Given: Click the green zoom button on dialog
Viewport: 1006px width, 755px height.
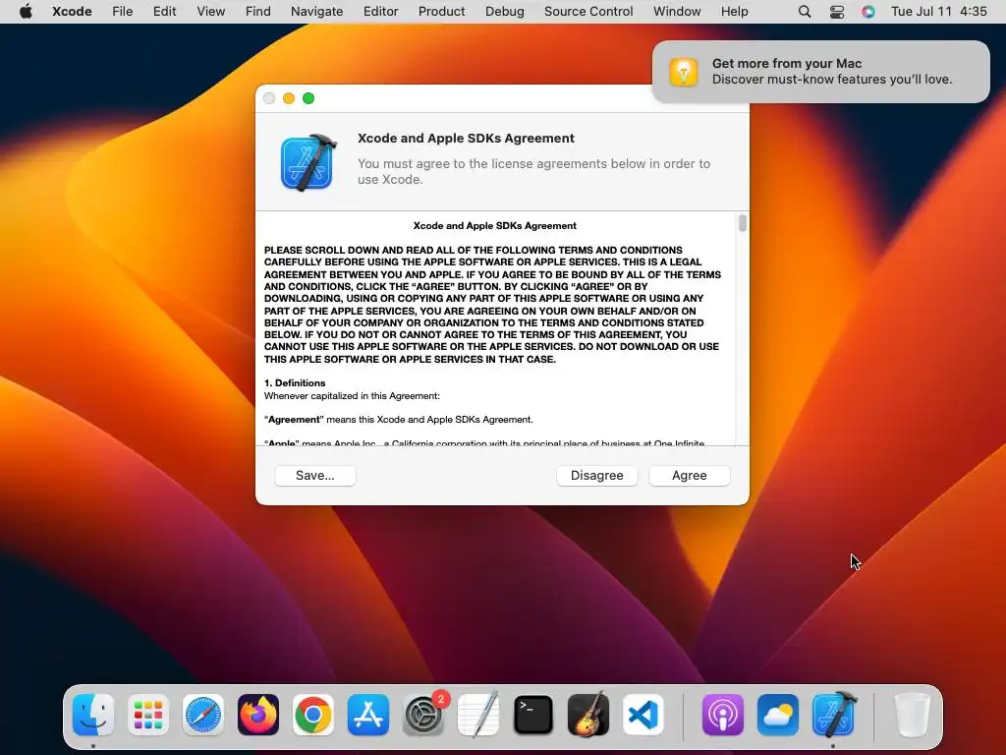Looking at the screenshot, I should (308, 98).
